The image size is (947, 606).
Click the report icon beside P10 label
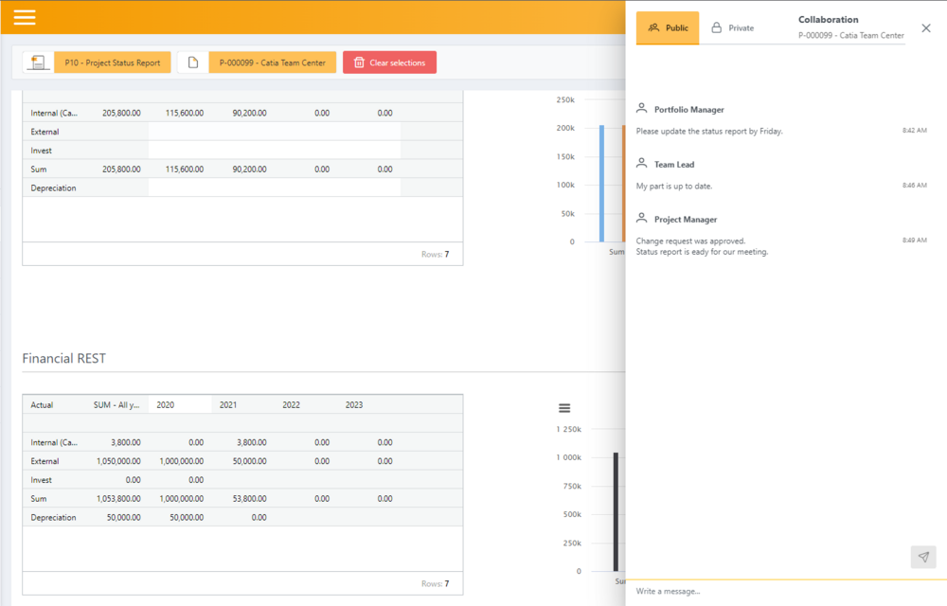pos(38,62)
